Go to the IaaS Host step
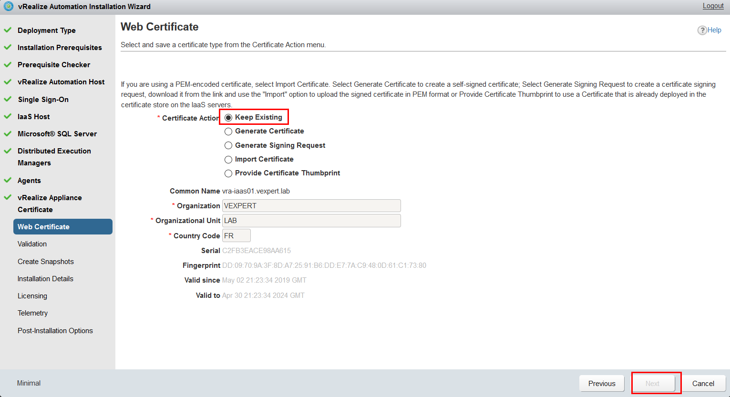The width and height of the screenshot is (730, 397). click(x=33, y=117)
